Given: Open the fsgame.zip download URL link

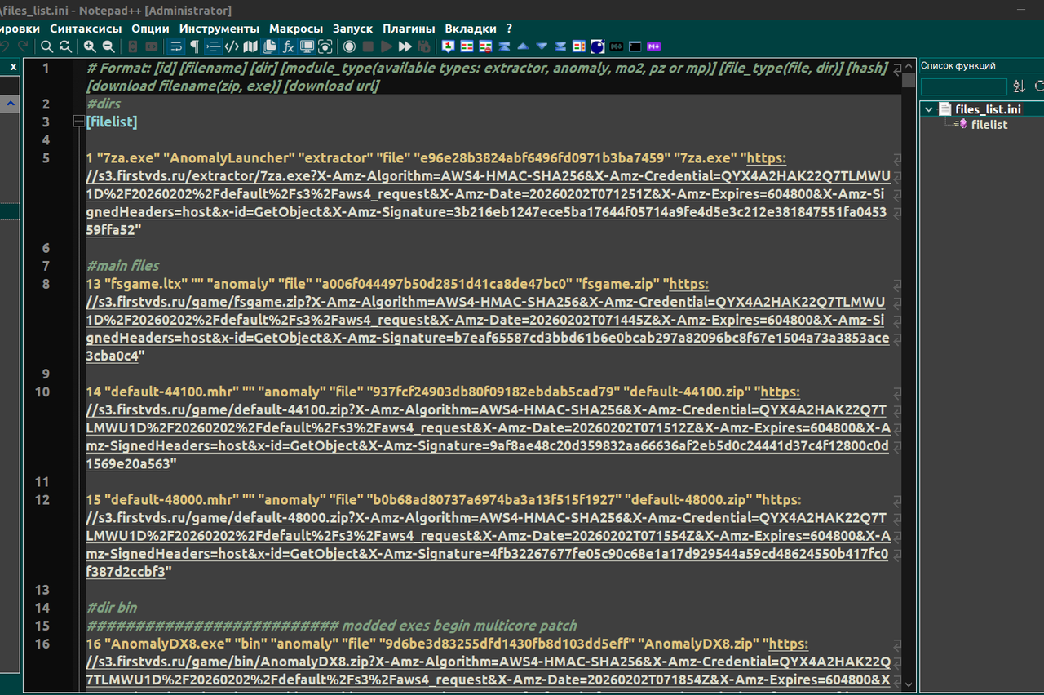Looking at the screenshot, I should [488, 320].
